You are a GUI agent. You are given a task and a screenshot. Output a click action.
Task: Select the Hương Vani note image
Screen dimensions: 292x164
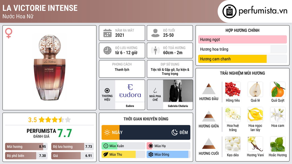click(255, 144)
